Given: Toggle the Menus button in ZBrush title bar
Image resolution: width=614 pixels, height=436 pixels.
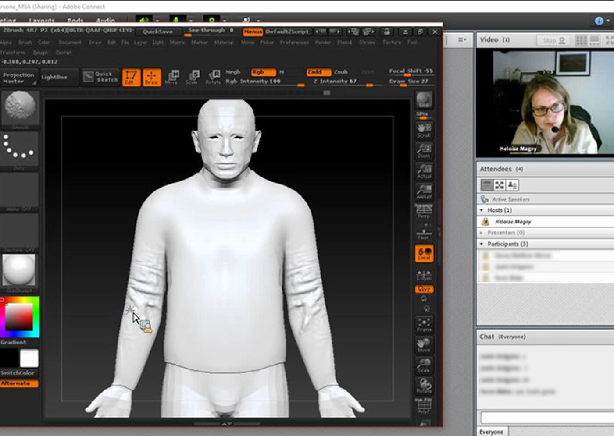Looking at the screenshot, I should click(253, 32).
